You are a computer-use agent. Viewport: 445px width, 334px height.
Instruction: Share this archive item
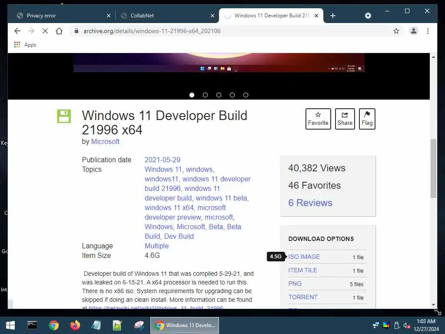coord(345,119)
